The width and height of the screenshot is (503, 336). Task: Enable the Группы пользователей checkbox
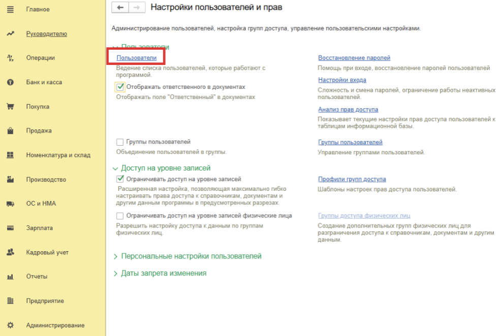(120, 142)
